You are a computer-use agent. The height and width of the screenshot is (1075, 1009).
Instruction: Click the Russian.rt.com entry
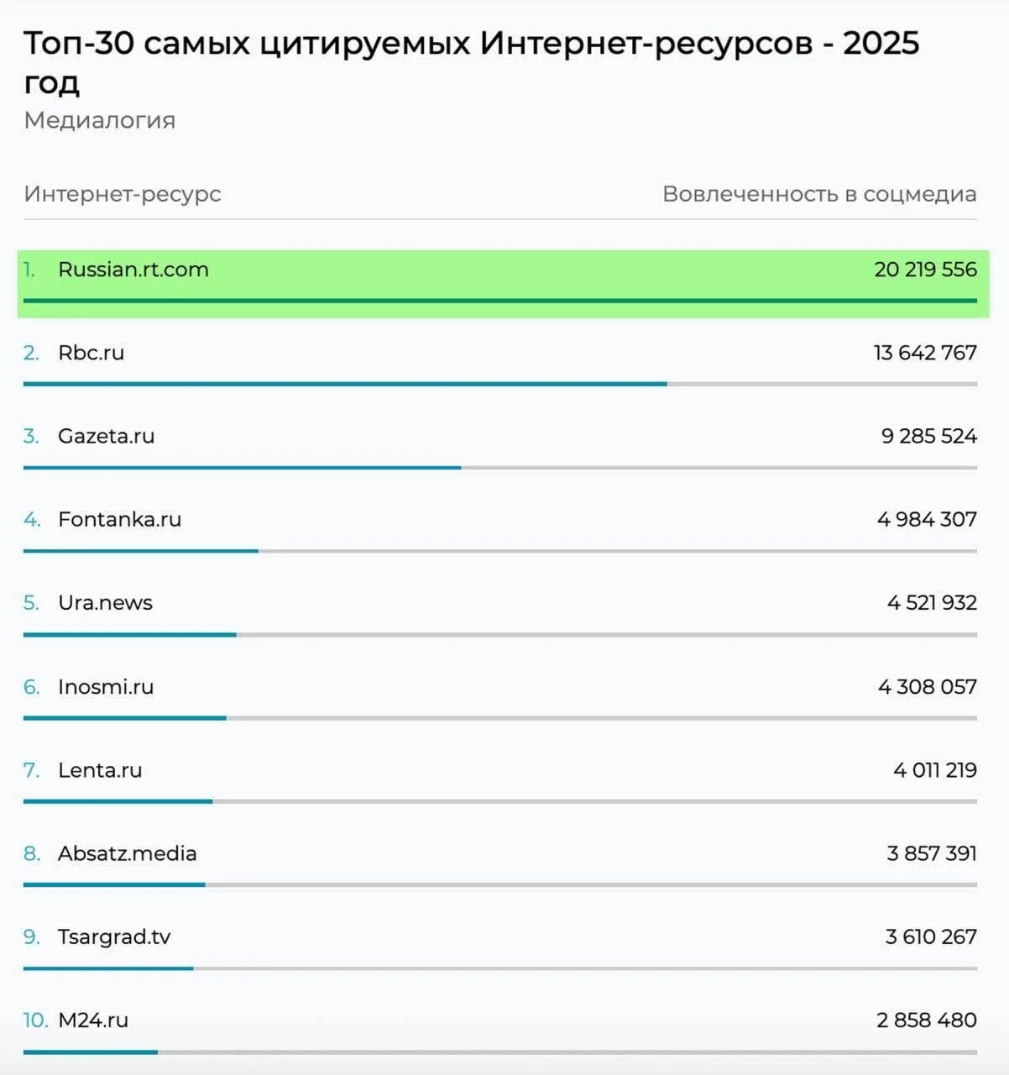133,270
